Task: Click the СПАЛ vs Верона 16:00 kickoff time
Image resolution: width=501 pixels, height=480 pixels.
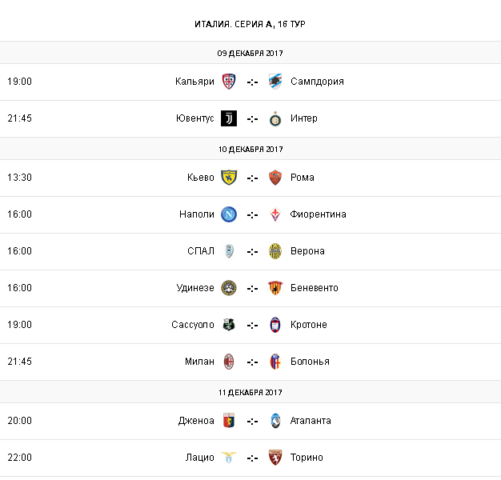Action: tap(19, 251)
